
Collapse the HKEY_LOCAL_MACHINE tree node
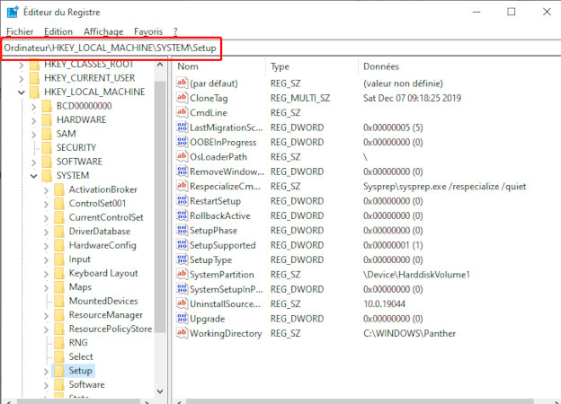coord(21,92)
